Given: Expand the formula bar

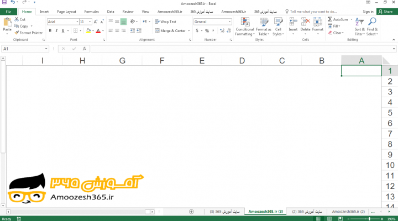Looking at the screenshot, I should [x=394, y=49].
